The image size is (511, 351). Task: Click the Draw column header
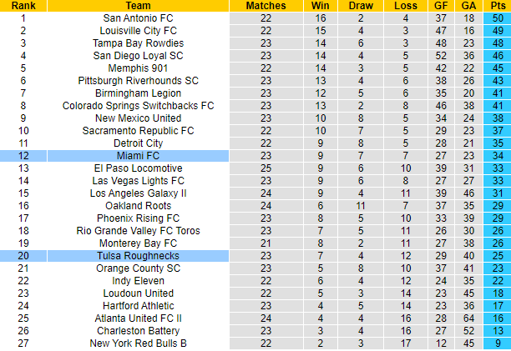(x=362, y=6)
